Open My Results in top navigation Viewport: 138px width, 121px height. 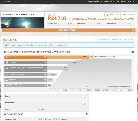pos(109,2)
